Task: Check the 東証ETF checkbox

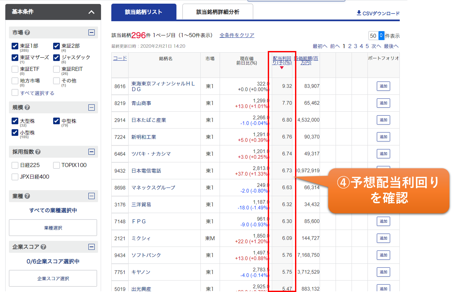Action: coord(15,69)
